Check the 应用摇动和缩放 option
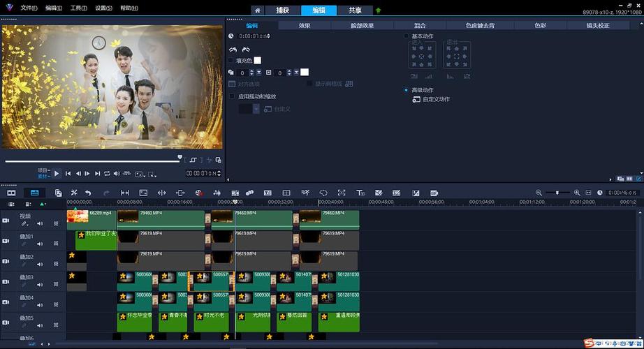The width and height of the screenshot is (644, 349). (232, 96)
